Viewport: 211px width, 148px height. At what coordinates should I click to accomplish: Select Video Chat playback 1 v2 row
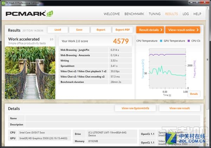(x=95, y=71)
